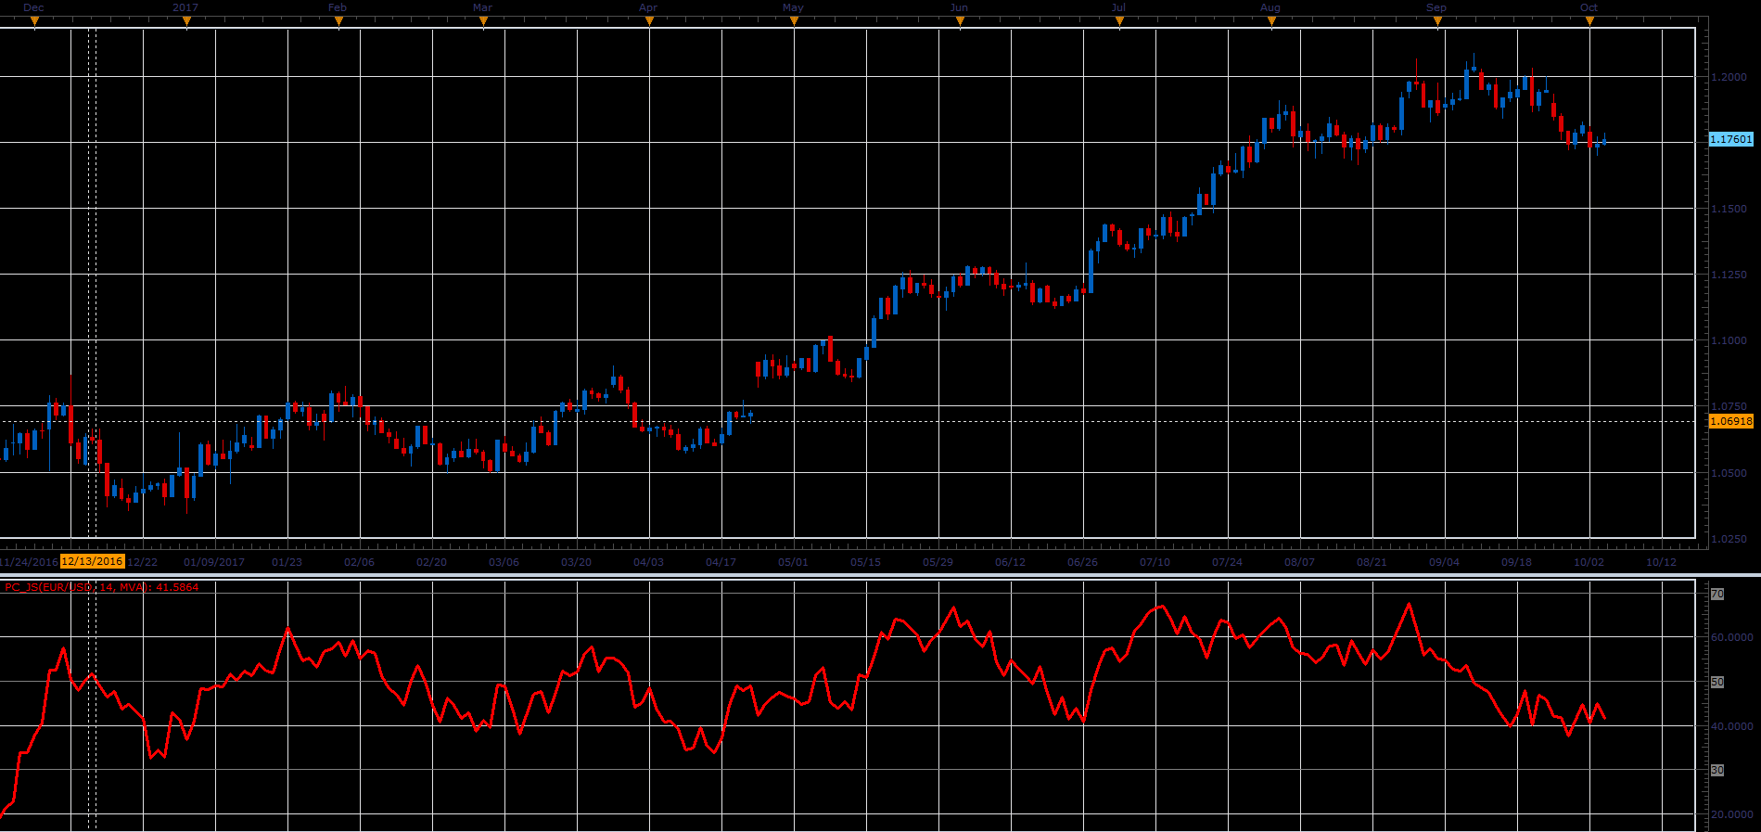Click the 01/23 date on time axis
The width and height of the screenshot is (1761, 832).
287,562
